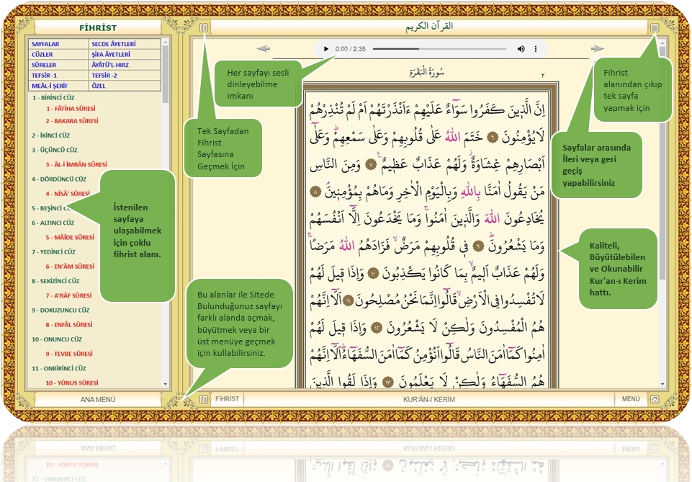Select 7 - YEDİNCİ CÜZ in the index
This screenshot has height=482, width=692.
click(x=53, y=252)
